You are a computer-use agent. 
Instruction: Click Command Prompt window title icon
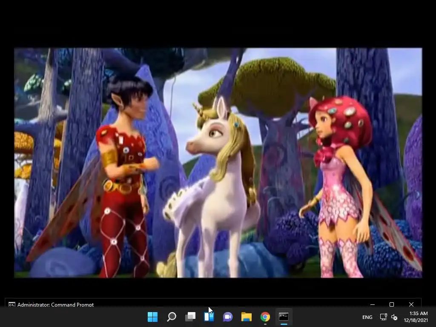[11, 305]
